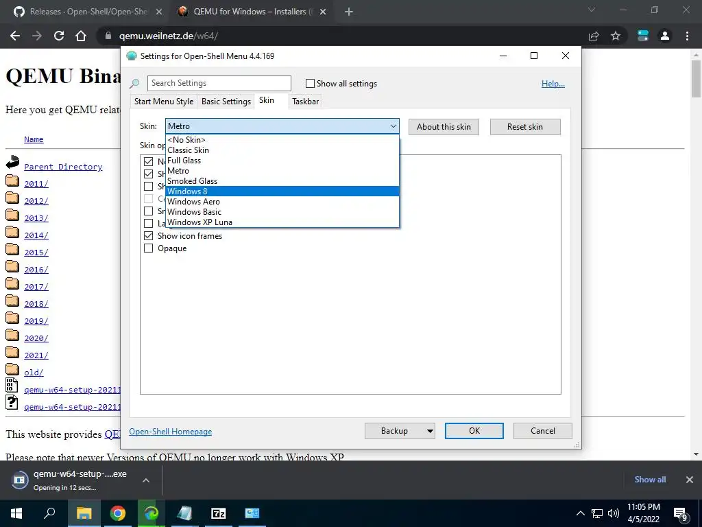Click the Parent Directory back-arrow icon

12,162
